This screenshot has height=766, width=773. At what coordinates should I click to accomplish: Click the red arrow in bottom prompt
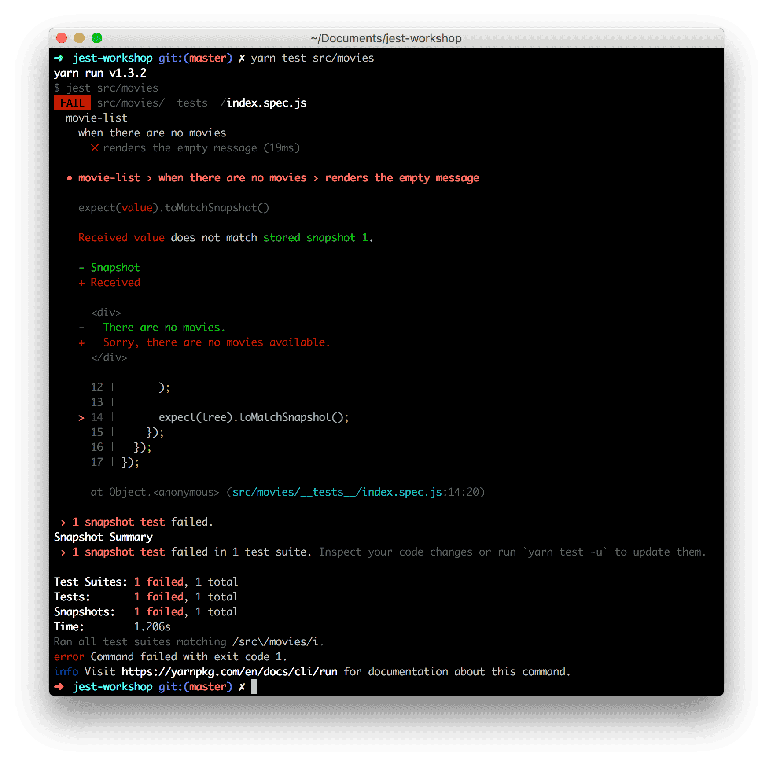point(59,687)
